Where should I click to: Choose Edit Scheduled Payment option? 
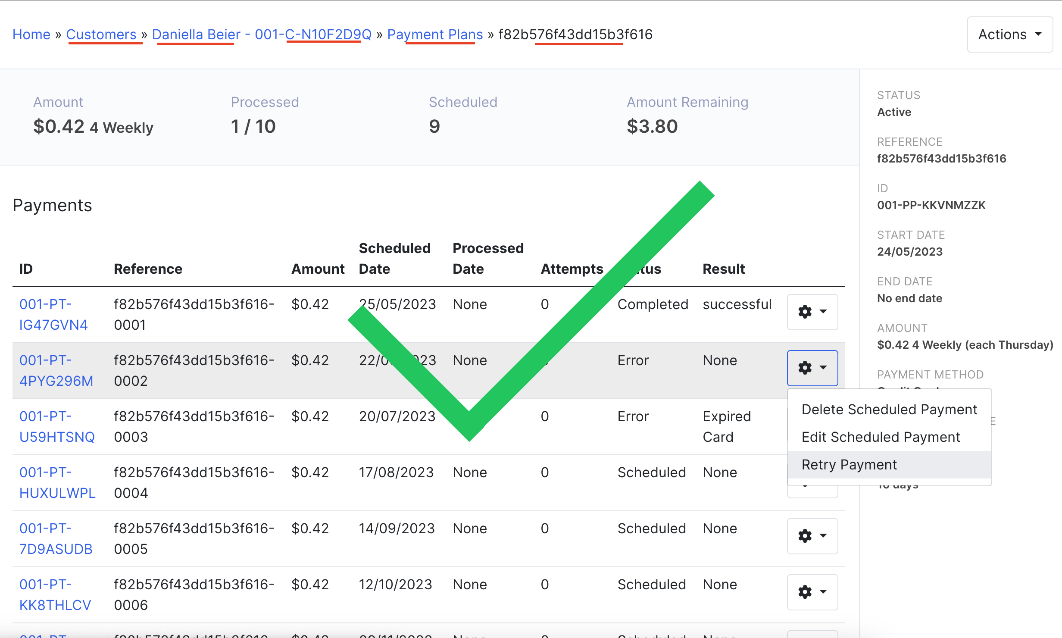[881, 437]
